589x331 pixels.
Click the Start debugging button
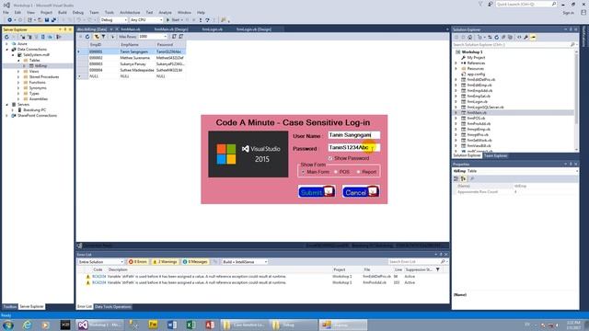coord(174,20)
